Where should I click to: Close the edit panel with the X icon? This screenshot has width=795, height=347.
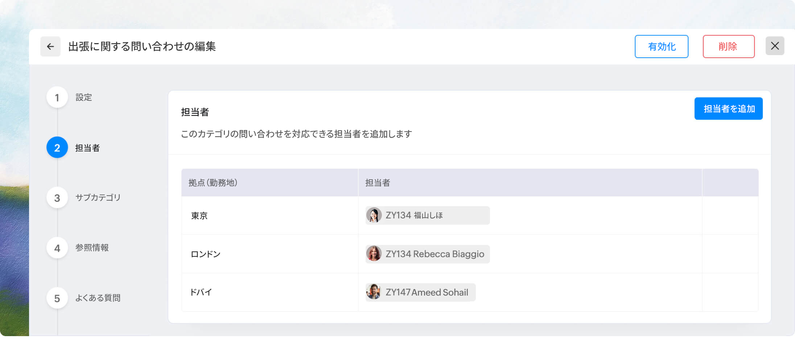(x=775, y=46)
